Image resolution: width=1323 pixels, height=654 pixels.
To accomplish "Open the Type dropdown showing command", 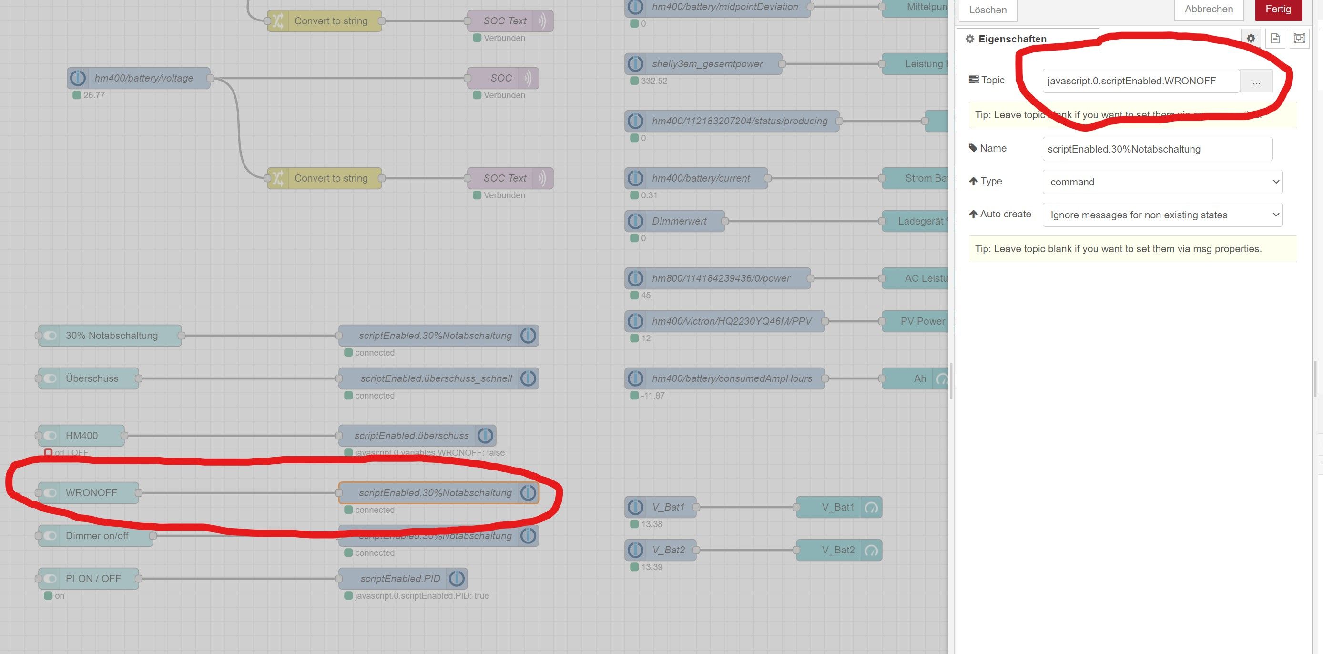I will 1162,182.
